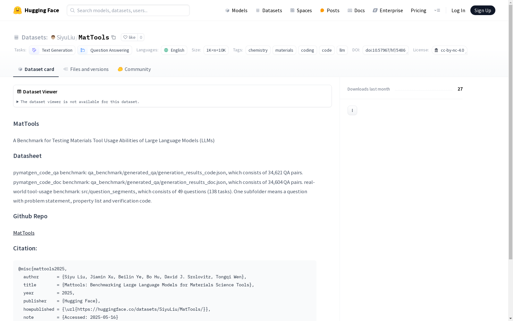This screenshot has width=513, height=321.
Task: Click the 'Datasheet' heading
Action: click(27, 156)
